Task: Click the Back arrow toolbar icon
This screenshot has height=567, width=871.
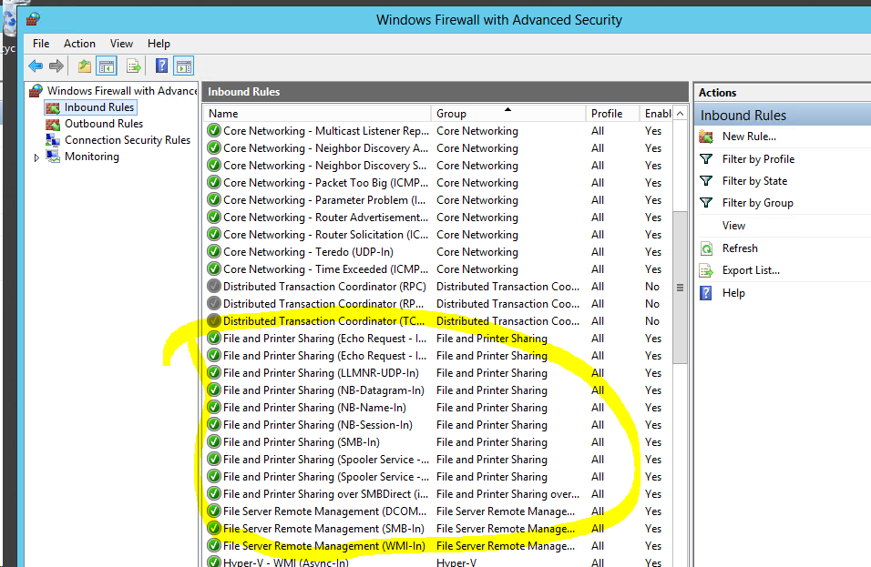Action: click(x=36, y=66)
